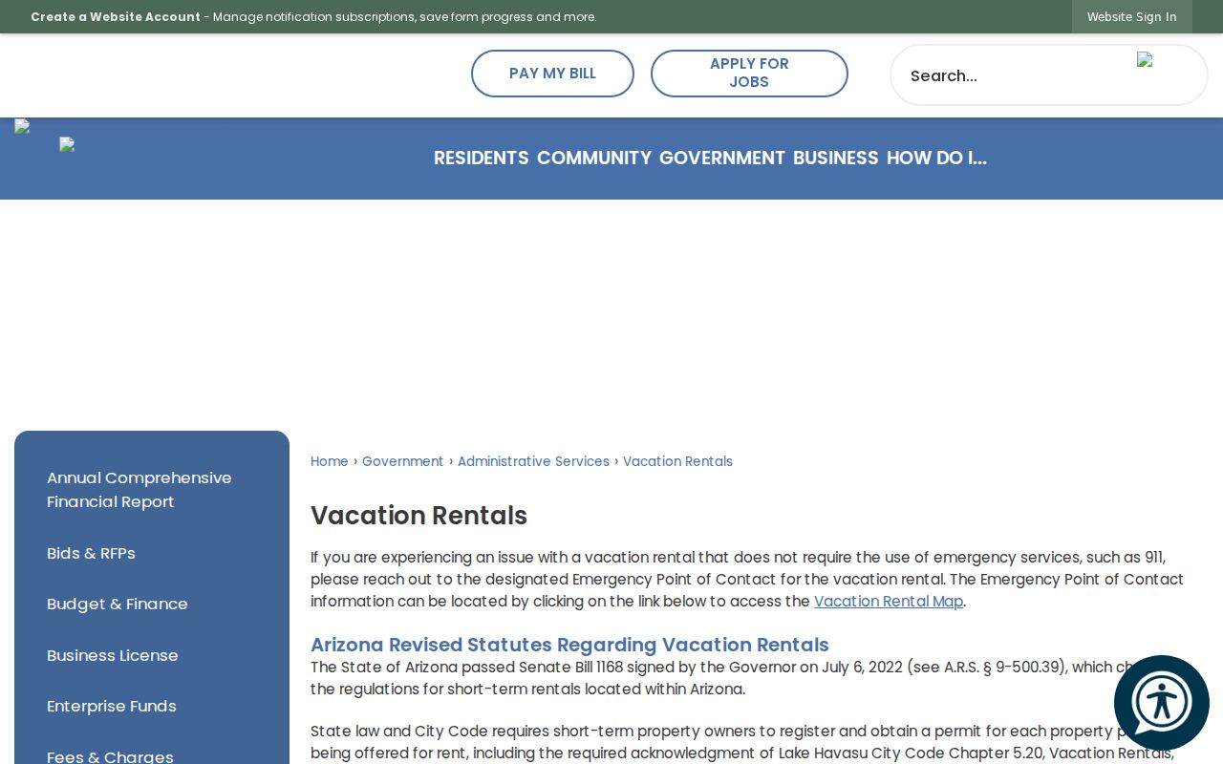Viewport: 1223px width, 764px height.
Task: Open the Government menu
Action: [x=722, y=159]
